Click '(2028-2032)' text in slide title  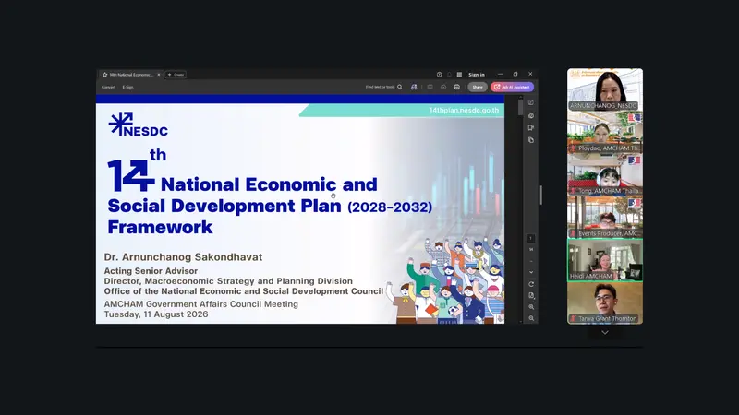click(x=390, y=207)
